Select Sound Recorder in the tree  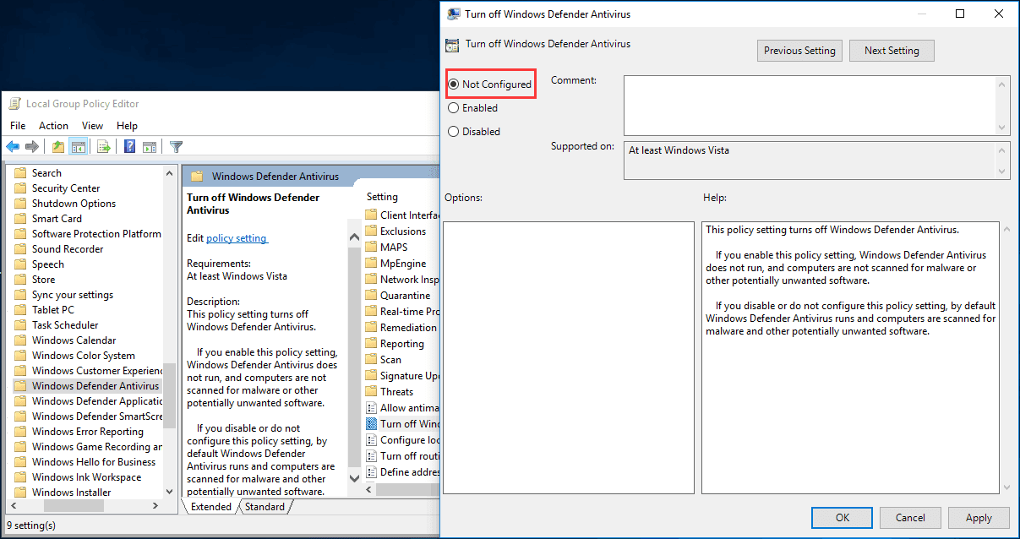coord(68,249)
